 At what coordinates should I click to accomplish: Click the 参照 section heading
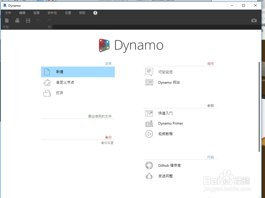[210, 106]
